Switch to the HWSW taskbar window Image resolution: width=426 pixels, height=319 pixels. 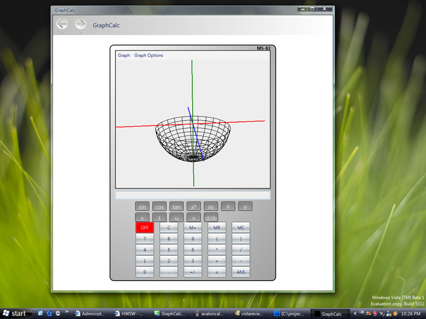coord(130,314)
